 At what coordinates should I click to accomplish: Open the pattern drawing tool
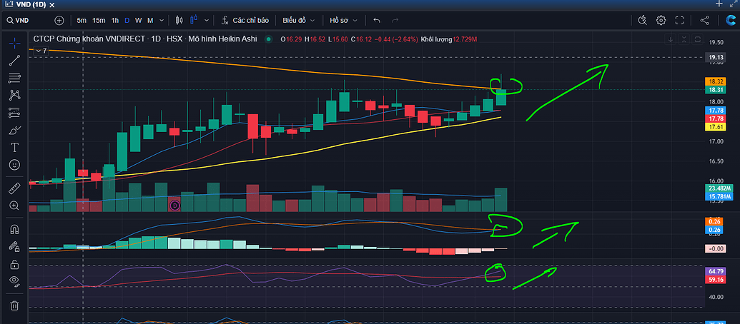click(14, 95)
